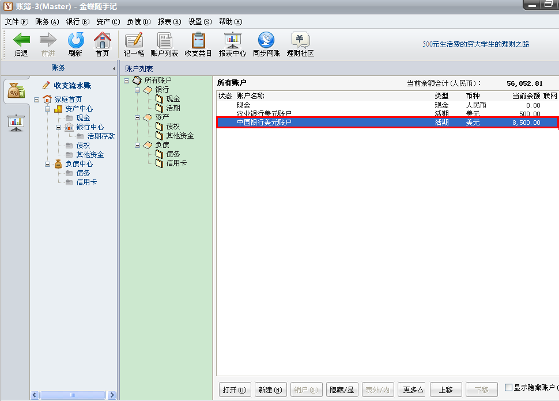Select 债权 under 资产中心
Viewport: 559px width, 401px height.
click(83, 145)
